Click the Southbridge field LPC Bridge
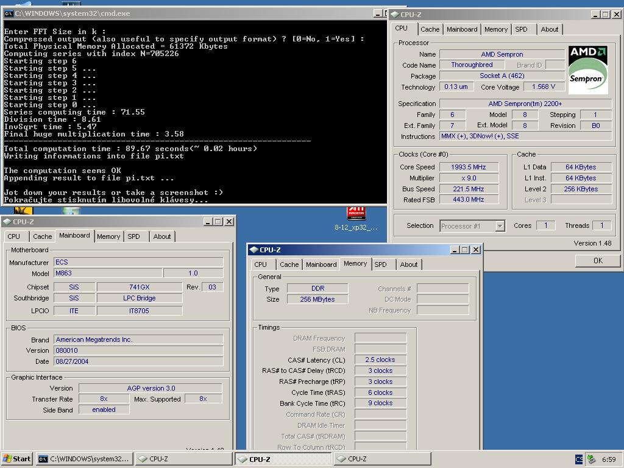624x468 pixels. [x=140, y=298]
